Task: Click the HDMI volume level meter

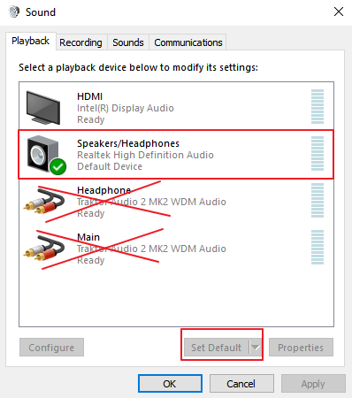Action: click(318, 107)
